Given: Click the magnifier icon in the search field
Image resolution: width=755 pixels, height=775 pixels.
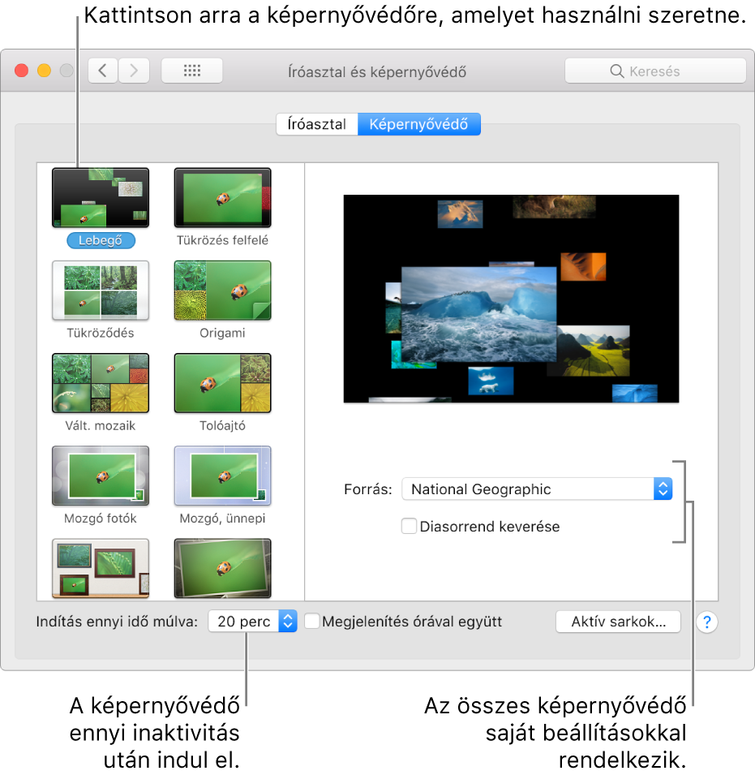Looking at the screenshot, I should tap(616, 71).
